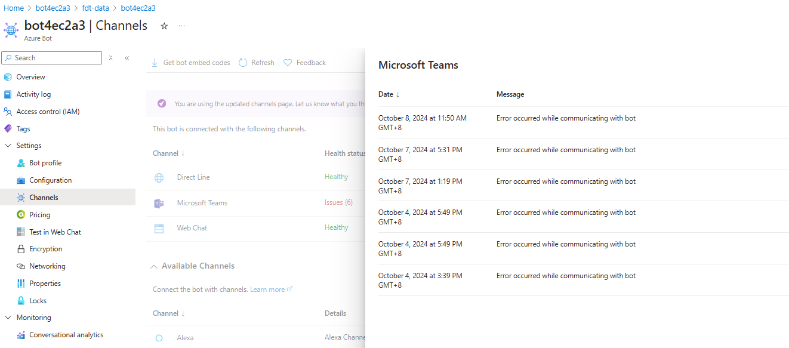789x348 pixels.
Task: Click the Test in Web Chat icon
Action: coord(21,232)
